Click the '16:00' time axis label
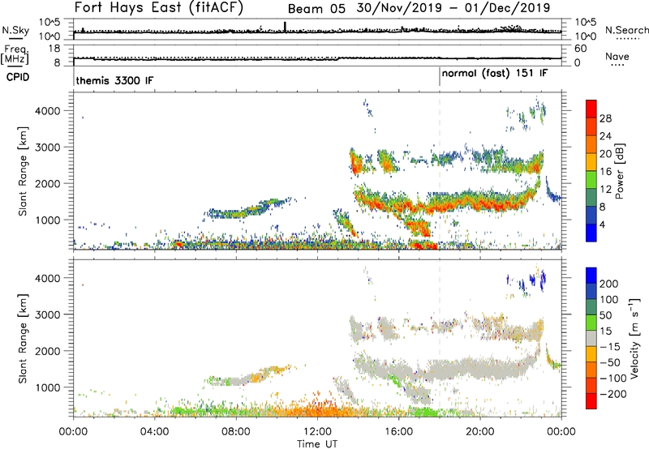The height and width of the screenshot is (449, 649). pyautogui.click(x=398, y=432)
